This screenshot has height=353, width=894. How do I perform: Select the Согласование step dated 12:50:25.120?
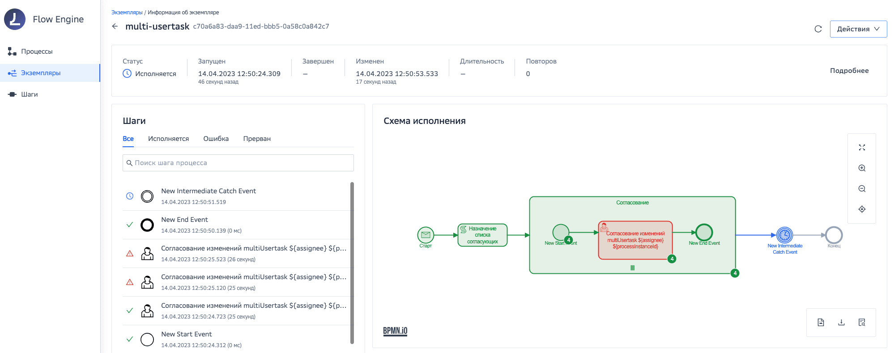coord(236,282)
